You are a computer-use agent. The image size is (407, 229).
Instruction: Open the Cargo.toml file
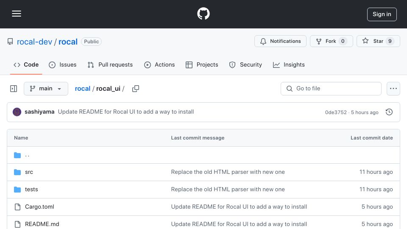pyautogui.click(x=39, y=207)
